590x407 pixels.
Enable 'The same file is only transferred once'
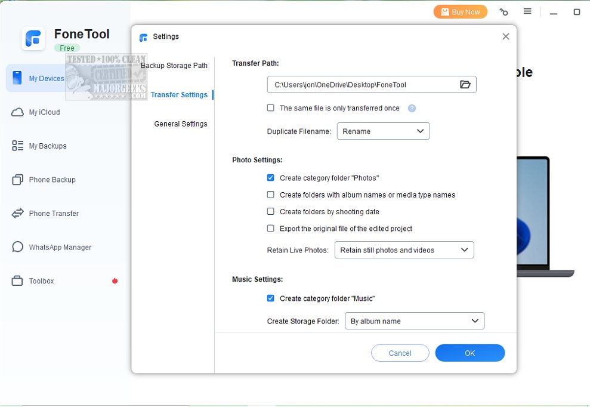click(271, 108)
